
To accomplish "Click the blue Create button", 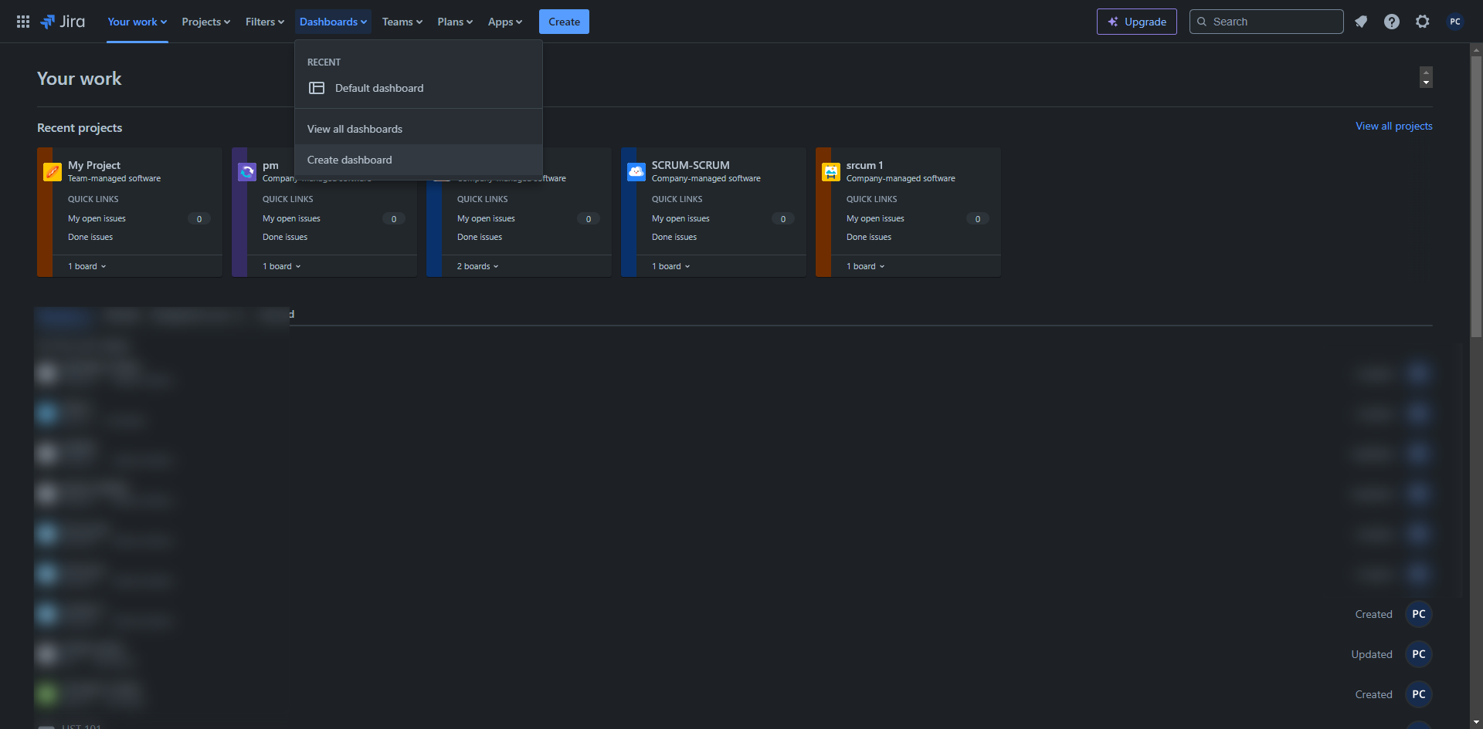I will [564, 22].
